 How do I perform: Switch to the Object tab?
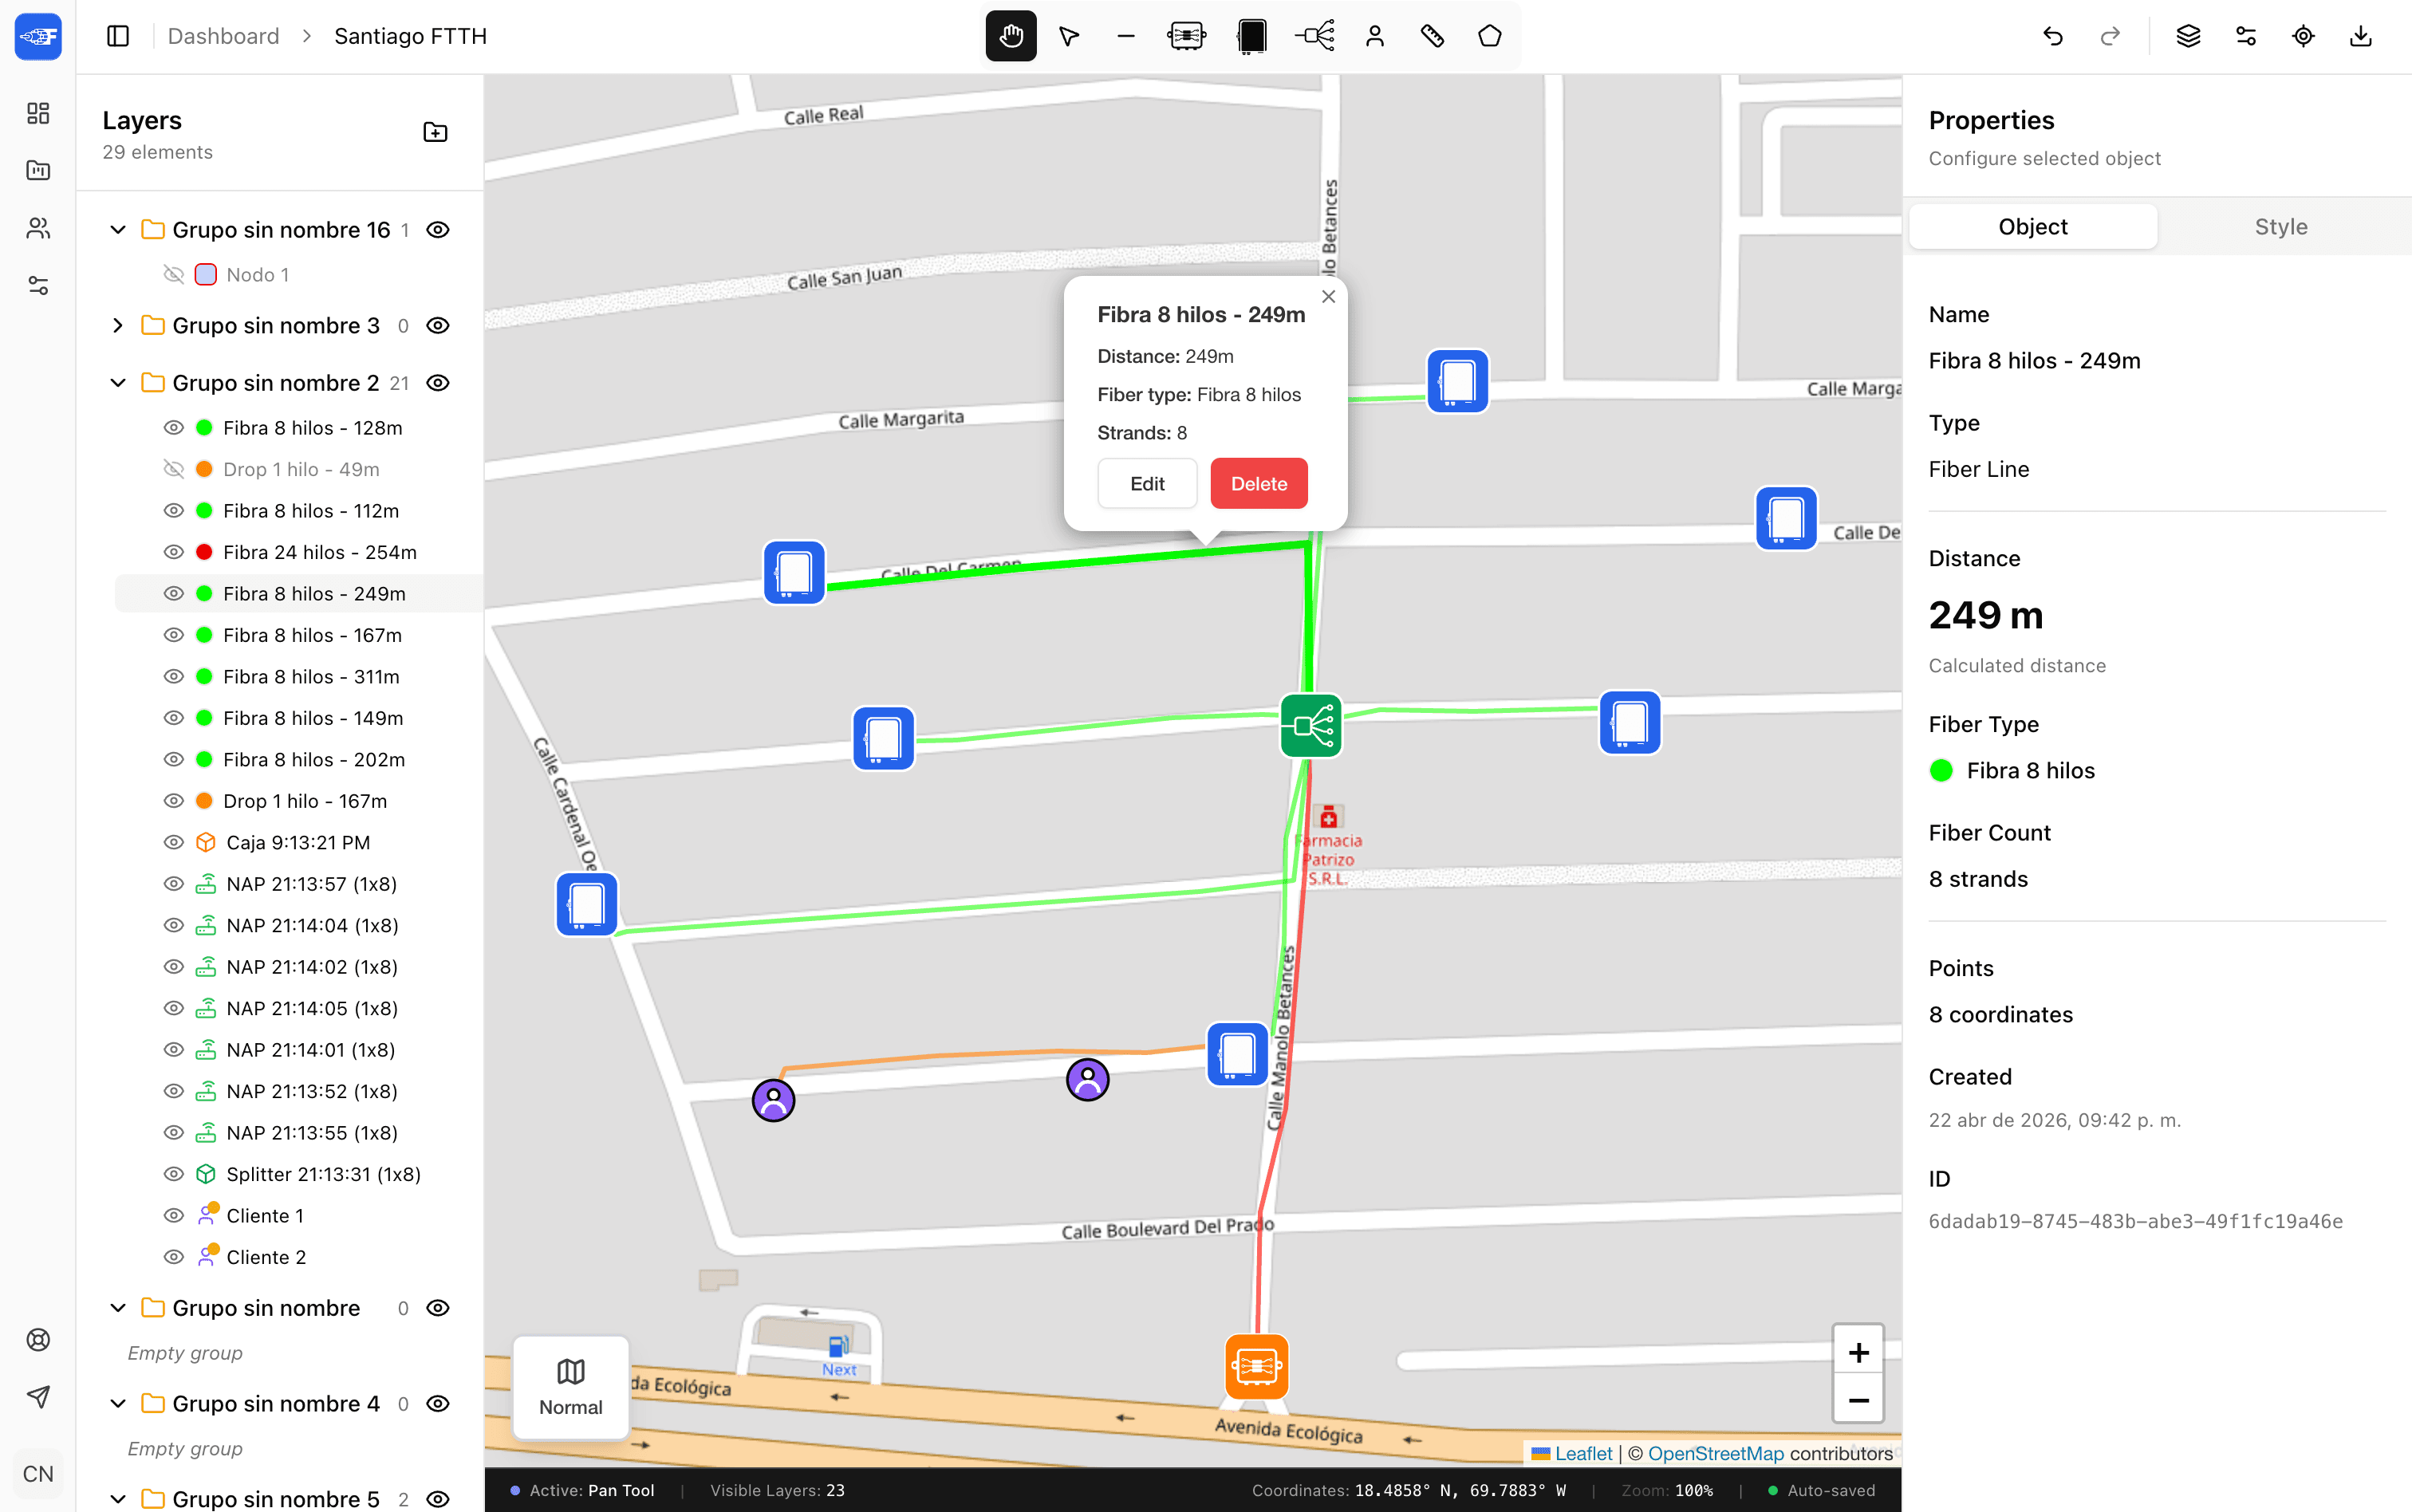coord(2033,227)
